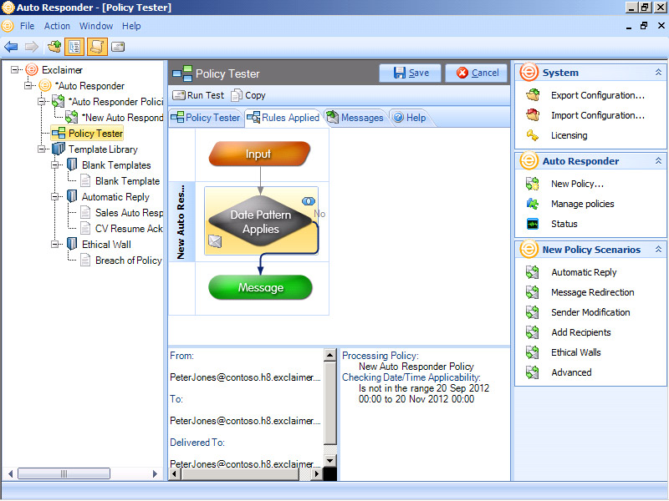Click the Status monitor icon
The height and width of the screenshot is (501, 669).
coord(533,224)
